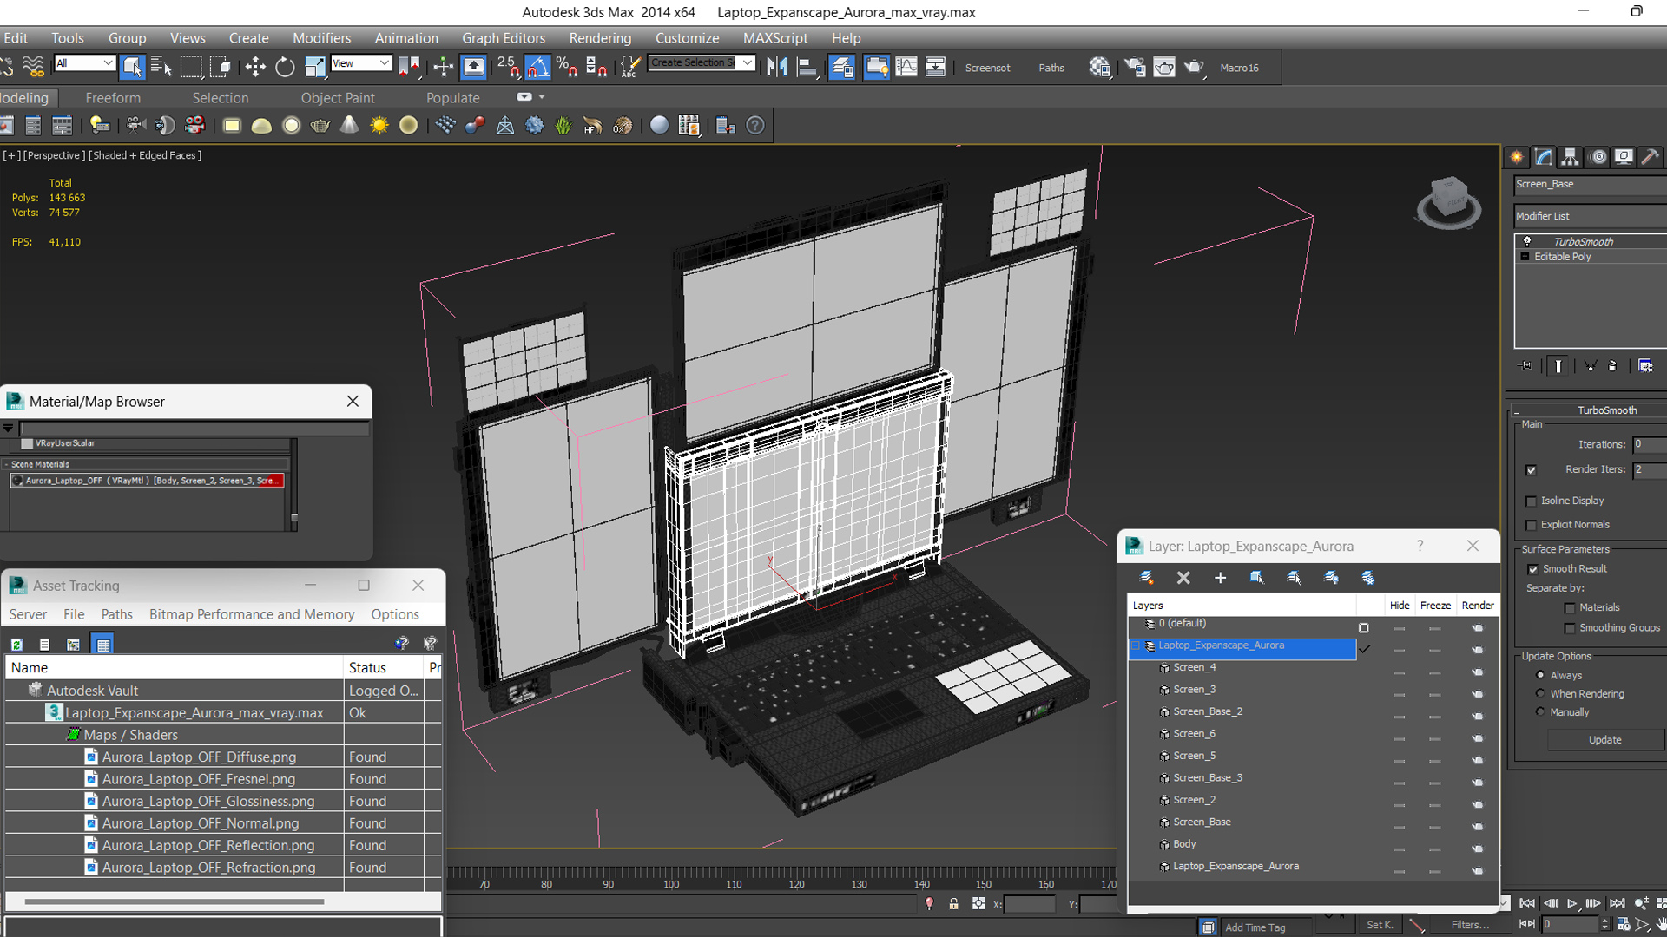Enable Isoline Display checkbox
This screenshot has height=937, width=1667.
[x=1531, y=501]
